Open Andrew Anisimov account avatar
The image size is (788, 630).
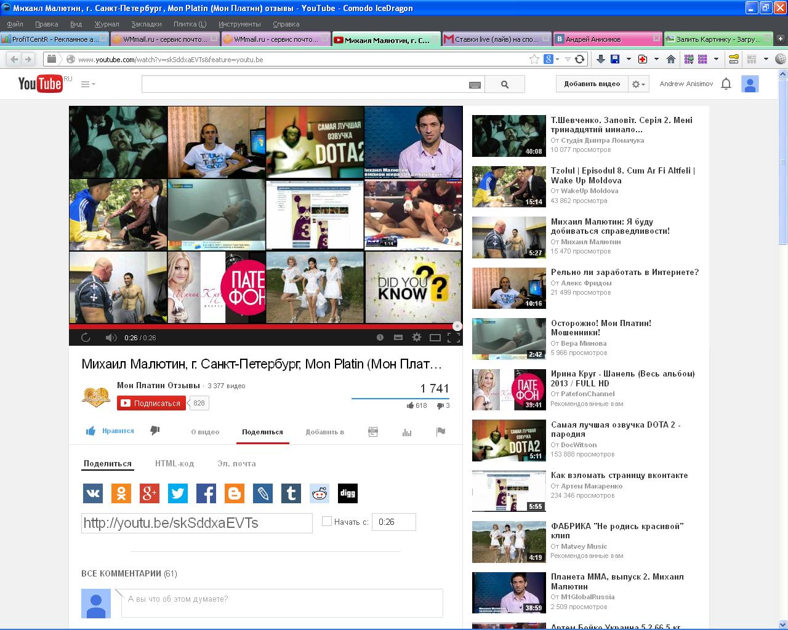[750, 84]
